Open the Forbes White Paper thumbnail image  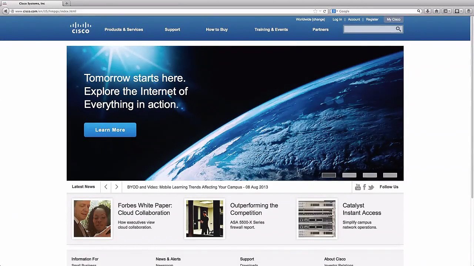tap(92, 219)
